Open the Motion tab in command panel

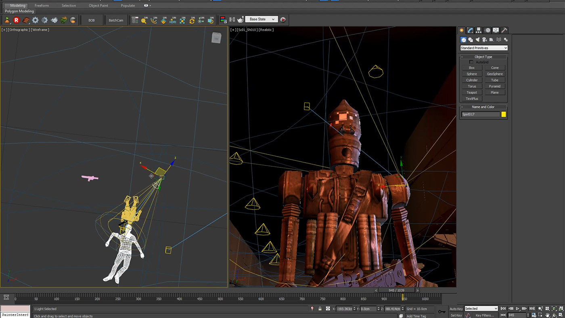coord(488,30)
